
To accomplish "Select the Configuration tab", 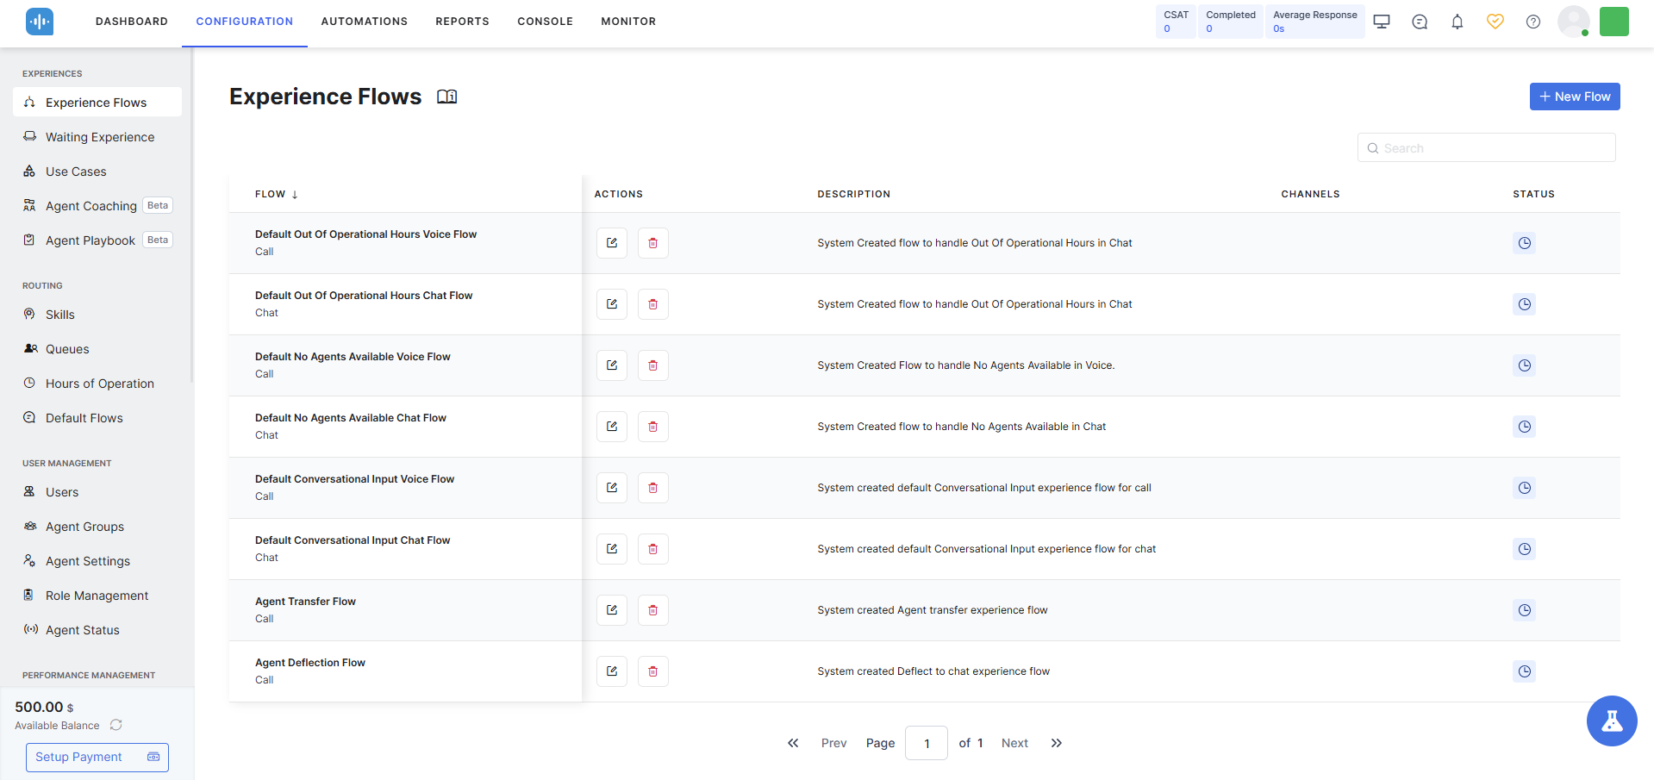I will tap(245, 22).
